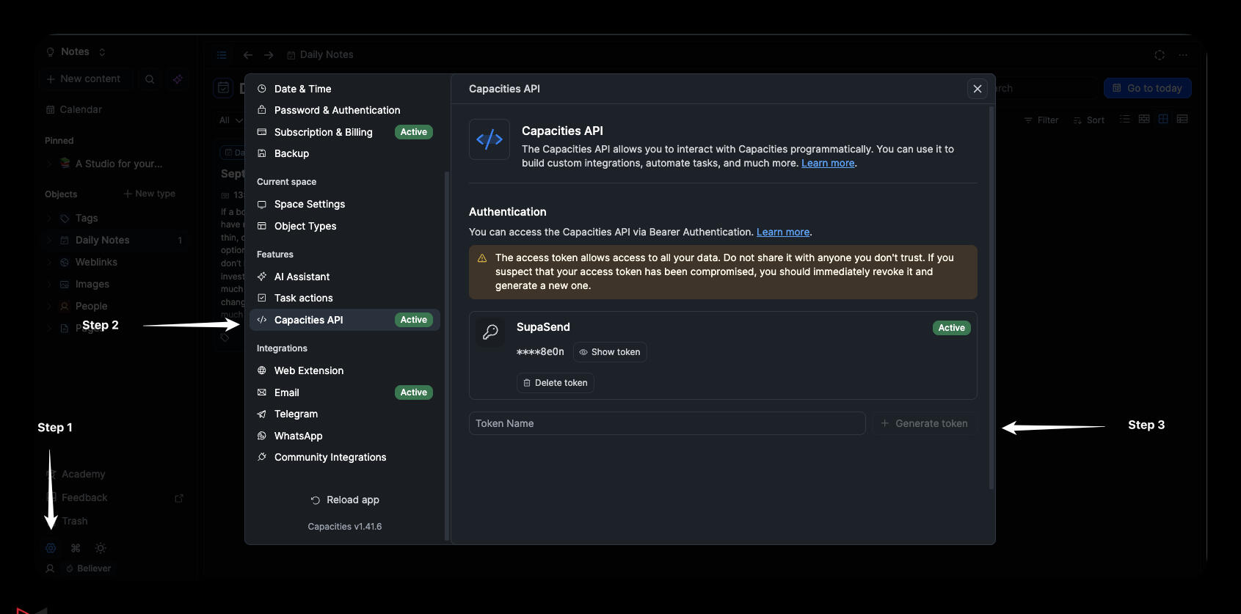Expand the Tags object in sidebar

pos(49,219)
